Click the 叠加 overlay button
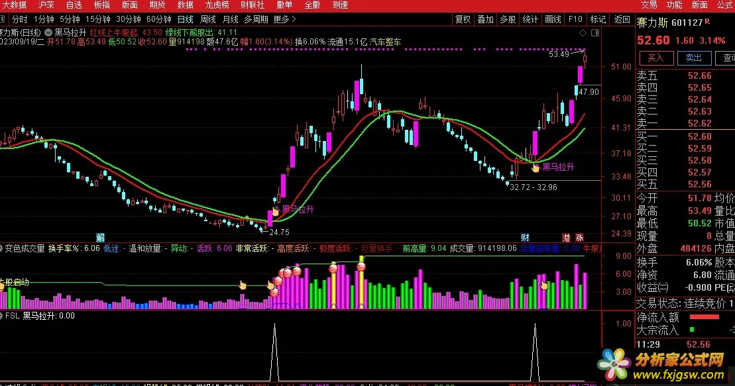 pos(486,19)
